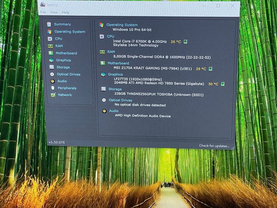Image resolution: width=277 pixels, height=208 pixels.
Task: Click the CPU temperature indicator icon
Action: click(x=186, y=42)
